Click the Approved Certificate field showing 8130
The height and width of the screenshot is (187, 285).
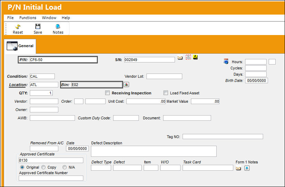51,160
